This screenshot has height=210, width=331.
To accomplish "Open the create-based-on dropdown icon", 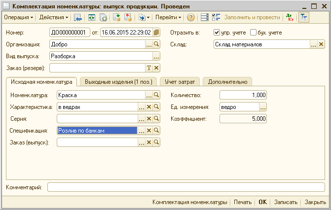I will (144, 17).
